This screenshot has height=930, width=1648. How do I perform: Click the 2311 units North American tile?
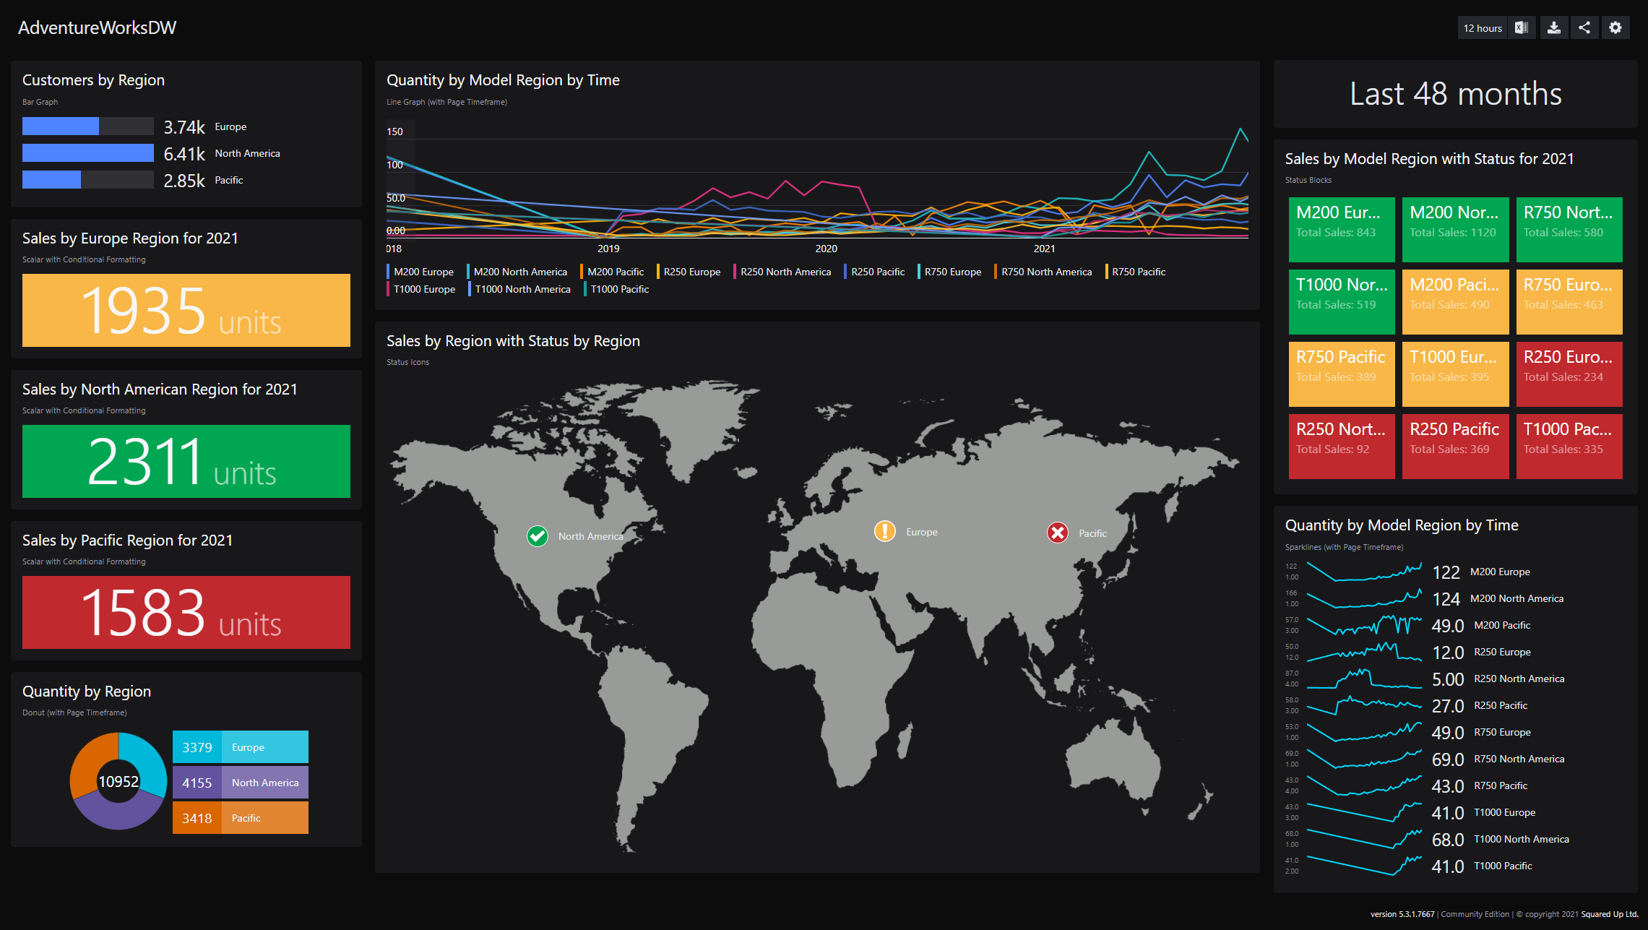pos(186,461)
